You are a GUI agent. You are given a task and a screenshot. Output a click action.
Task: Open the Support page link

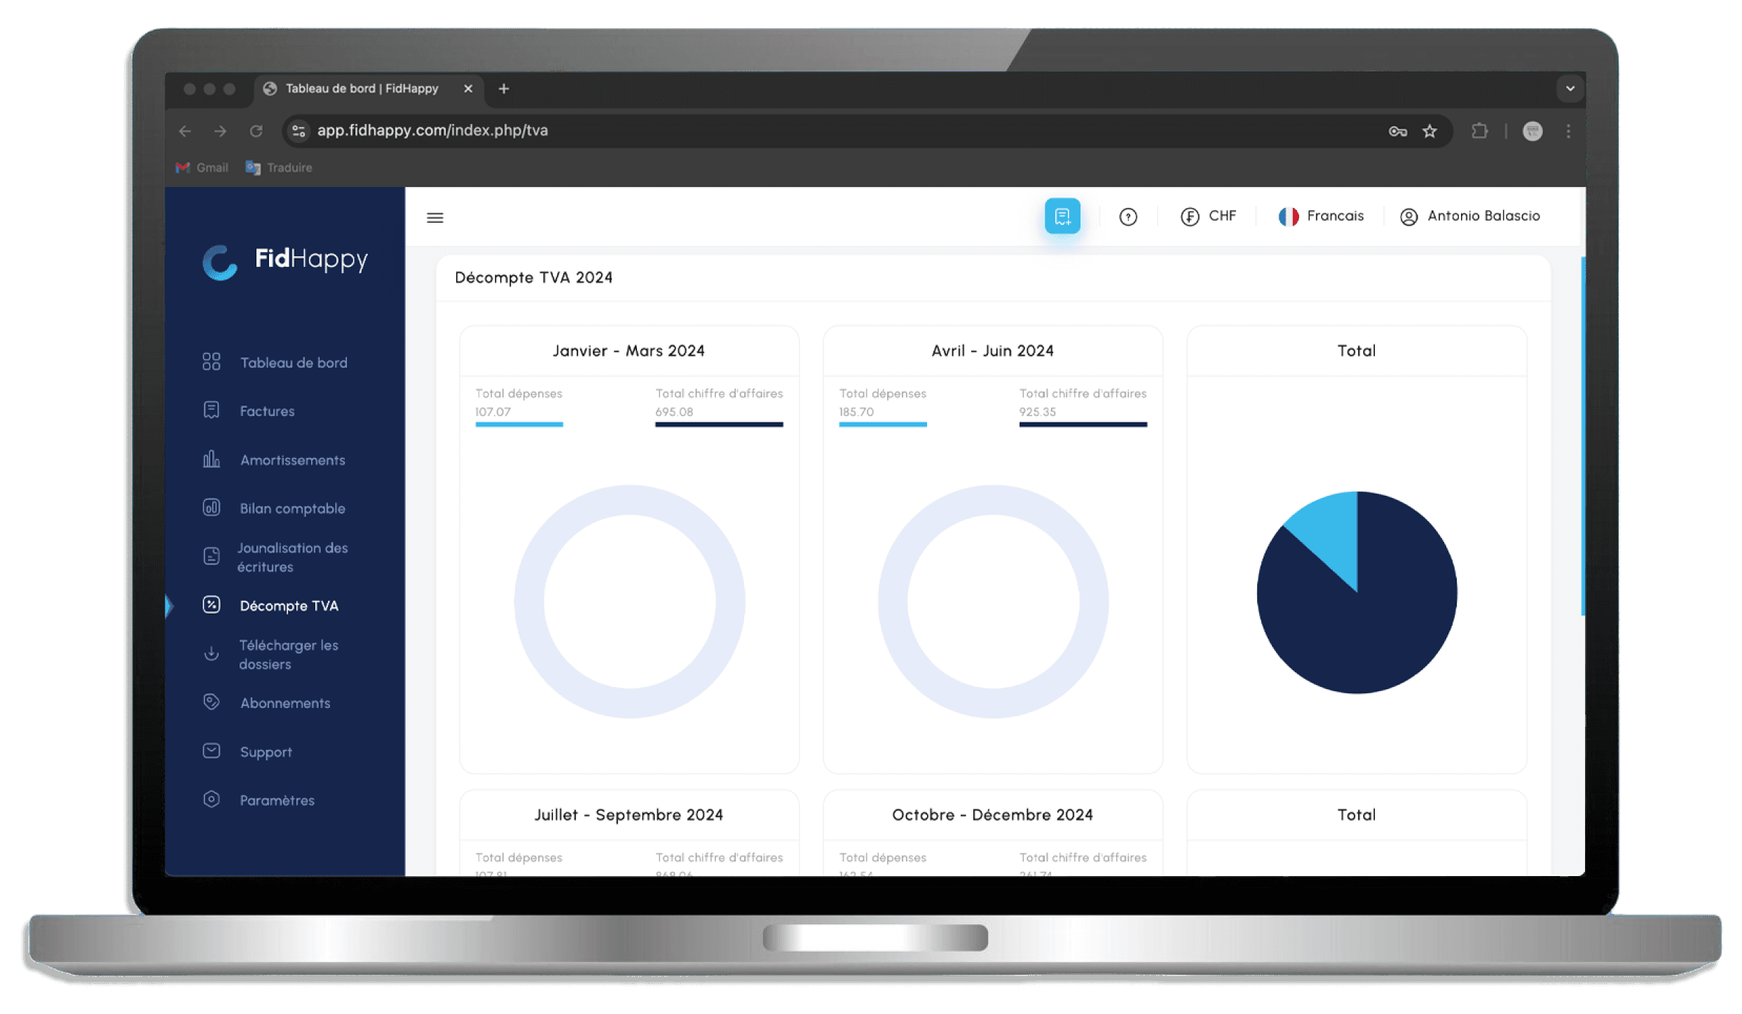(x=266, y=752)
